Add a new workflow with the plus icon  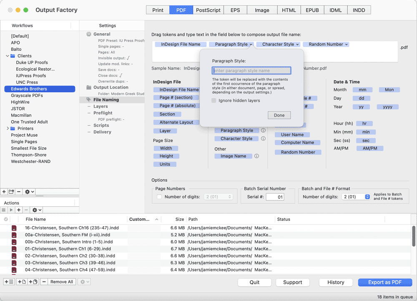pyautogui.click(x=4, y=192)
